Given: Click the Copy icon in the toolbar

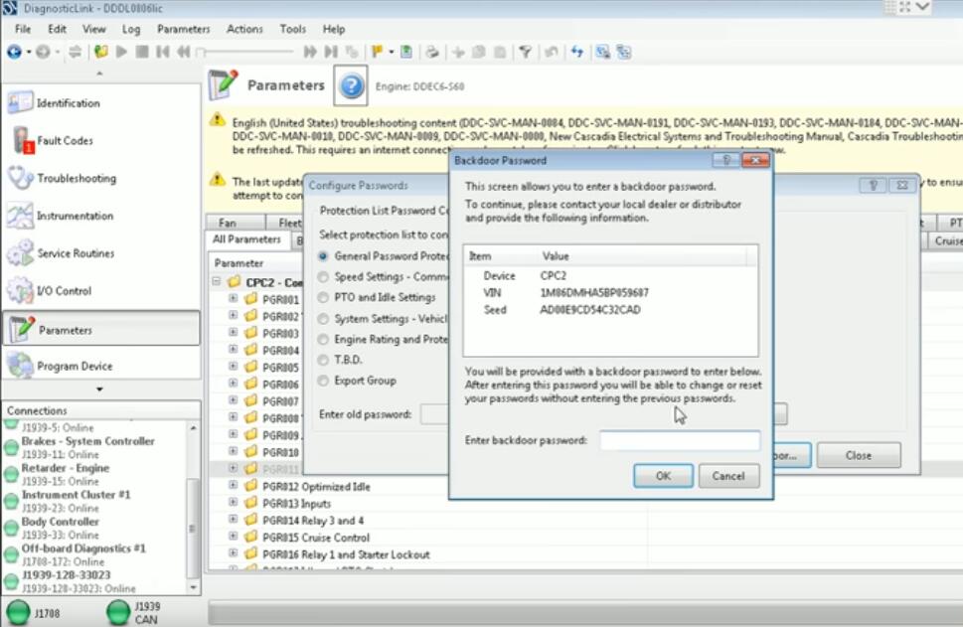Looking at the screenshot, I should click(x=479, y=53).
